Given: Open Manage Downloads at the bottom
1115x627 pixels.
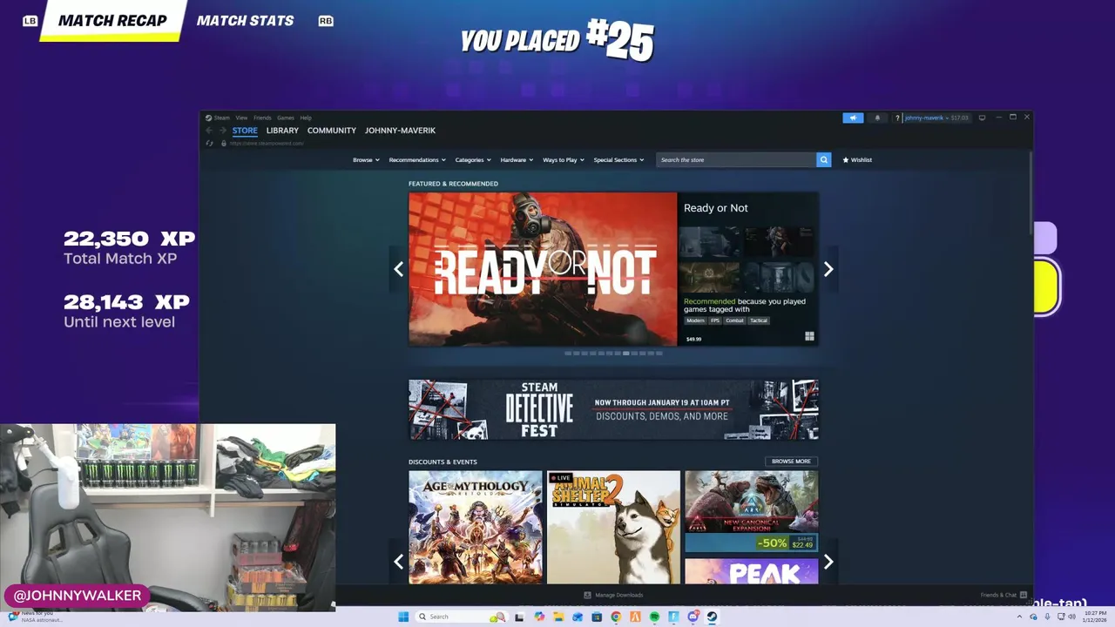Looking at the screenshot, I should (x=613, y=595).
